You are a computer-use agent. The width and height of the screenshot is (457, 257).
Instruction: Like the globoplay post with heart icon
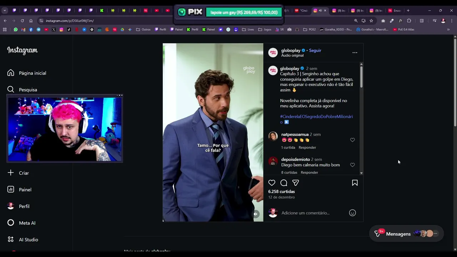(x=272, y=183)
